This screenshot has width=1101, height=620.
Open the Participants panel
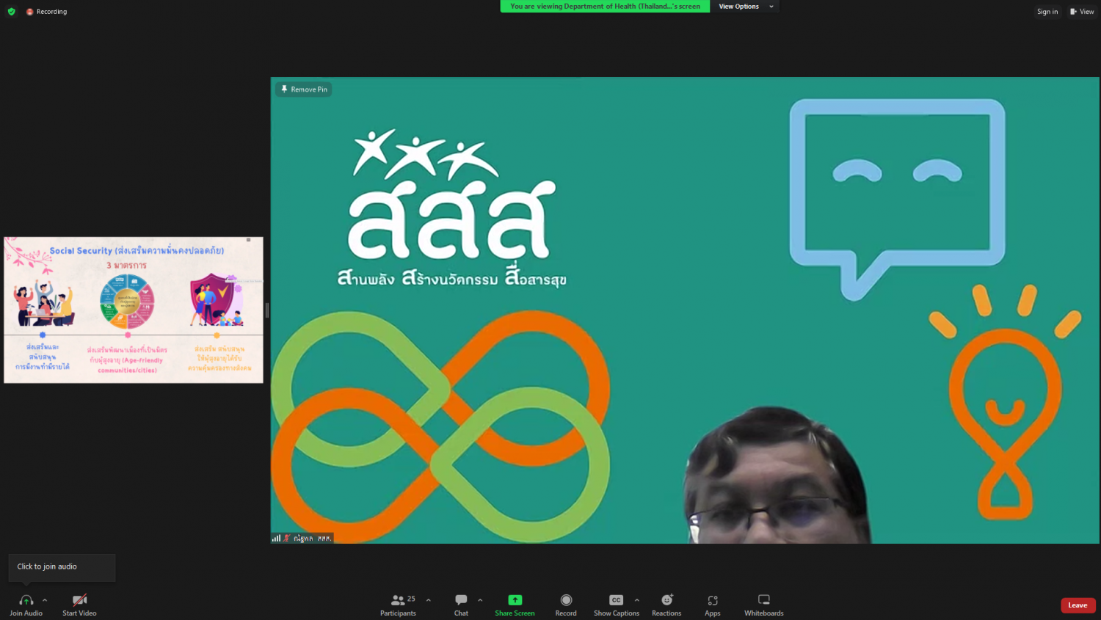point(399,605)
